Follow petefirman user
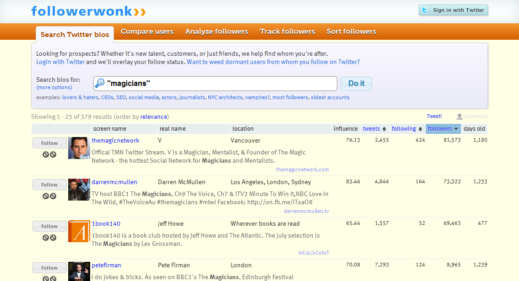The width and height of the screenshot is (519, 281). click(49, 268)
